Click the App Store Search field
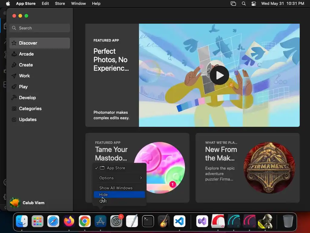Image resolution: width=310 pixels, height=233 pixels. pos(40,28)
